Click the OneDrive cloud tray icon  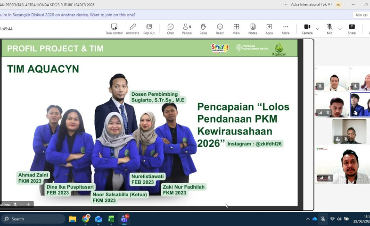(314, 219)
